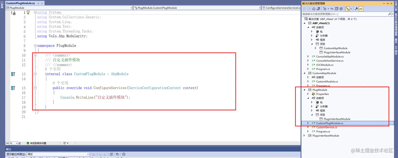This screenshot has width=398, height=158.
Task: Collapse the ABP_vNext(1) project node
Action: coord(305,23)
